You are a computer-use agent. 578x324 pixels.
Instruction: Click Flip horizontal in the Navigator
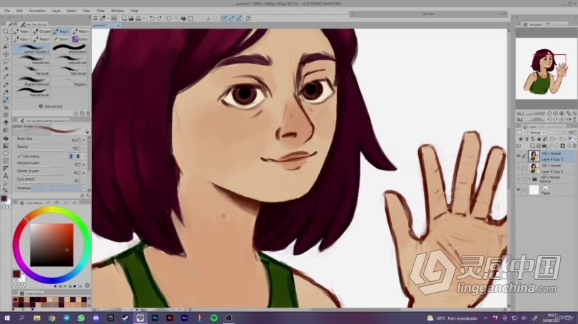(x=569, y=120)
